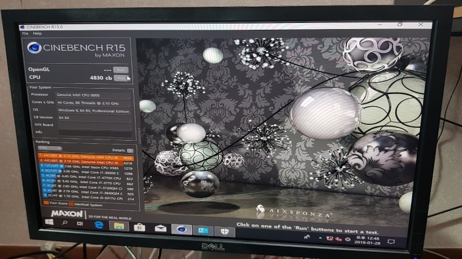The height and width of the screenshot is (259, 462).
Task: Click the empty GFX Board field
Action: coord(95,125)
